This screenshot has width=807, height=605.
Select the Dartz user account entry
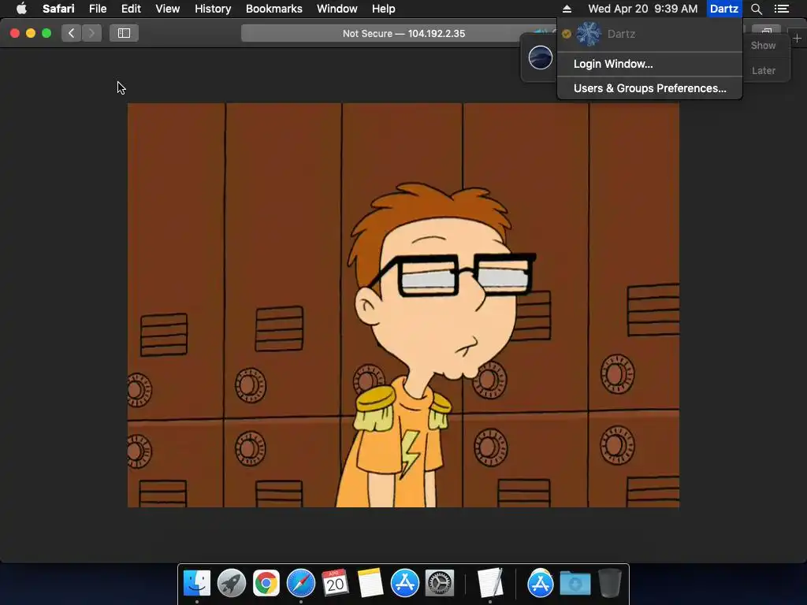[649, 34]
